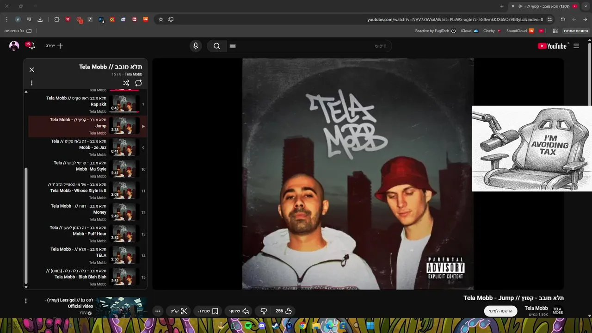Screen dimensions: 592x333
Task: View site information icon in address bar
Action: (x=549, y=19)
